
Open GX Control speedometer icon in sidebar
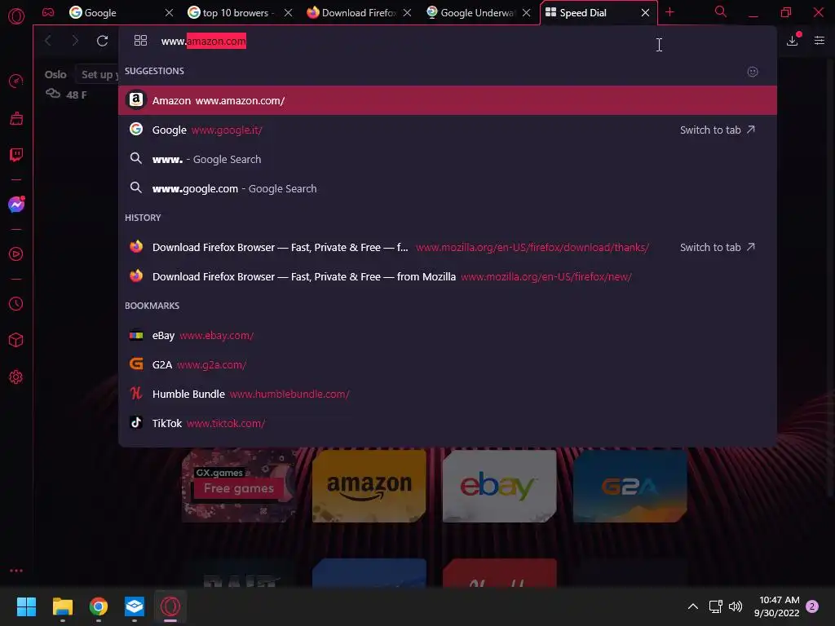(x=16, y=82)
